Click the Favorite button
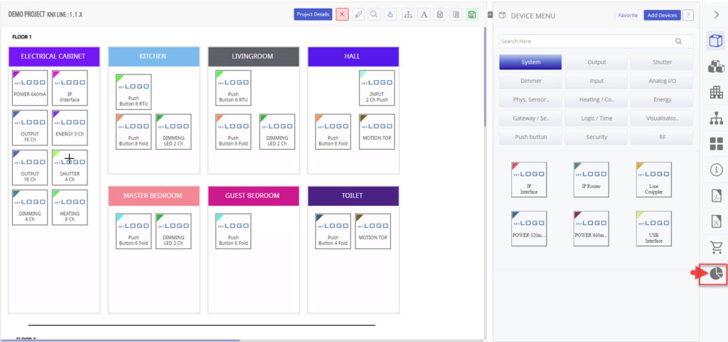728x342 pixels. 628,16
